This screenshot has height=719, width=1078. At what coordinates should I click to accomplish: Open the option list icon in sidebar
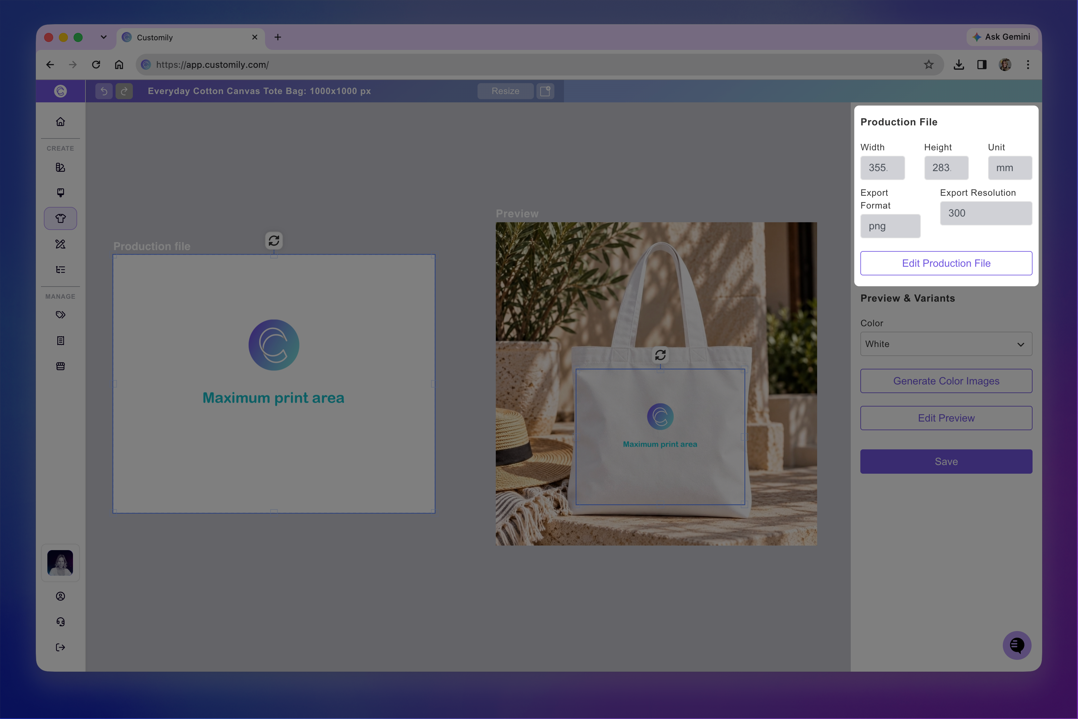tap(60, 270)
